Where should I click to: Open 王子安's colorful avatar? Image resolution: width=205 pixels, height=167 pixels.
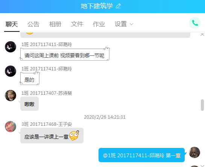tap(11, 127)
